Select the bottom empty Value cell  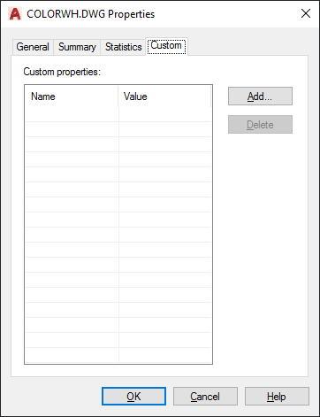[165, 355]
